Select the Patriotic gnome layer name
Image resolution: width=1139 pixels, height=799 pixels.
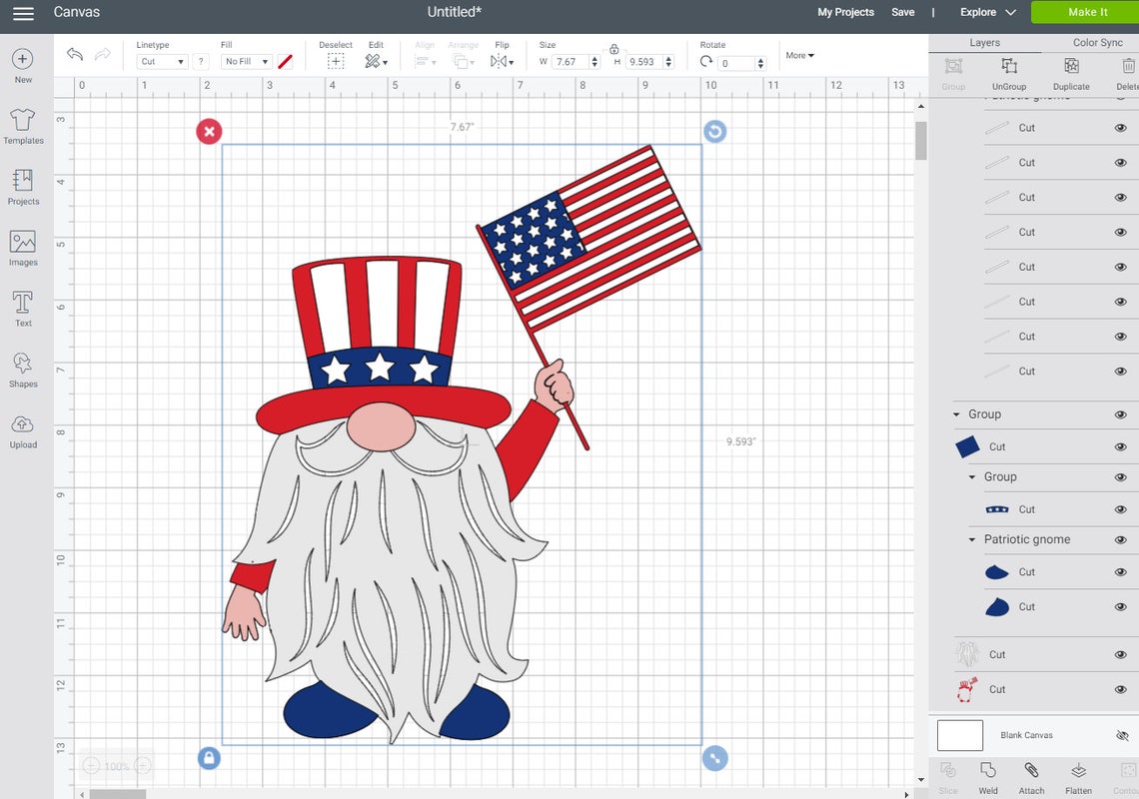click(1027, 539)
